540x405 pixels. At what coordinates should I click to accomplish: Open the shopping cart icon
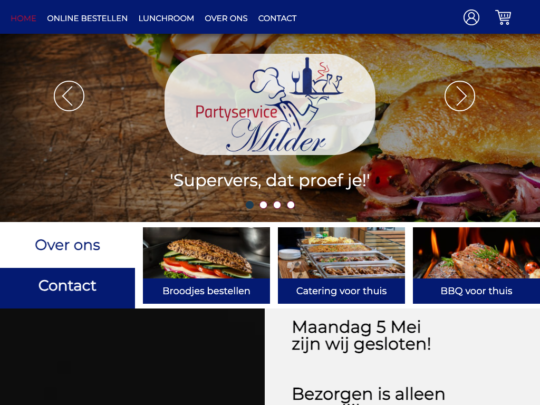click(503, 17)
